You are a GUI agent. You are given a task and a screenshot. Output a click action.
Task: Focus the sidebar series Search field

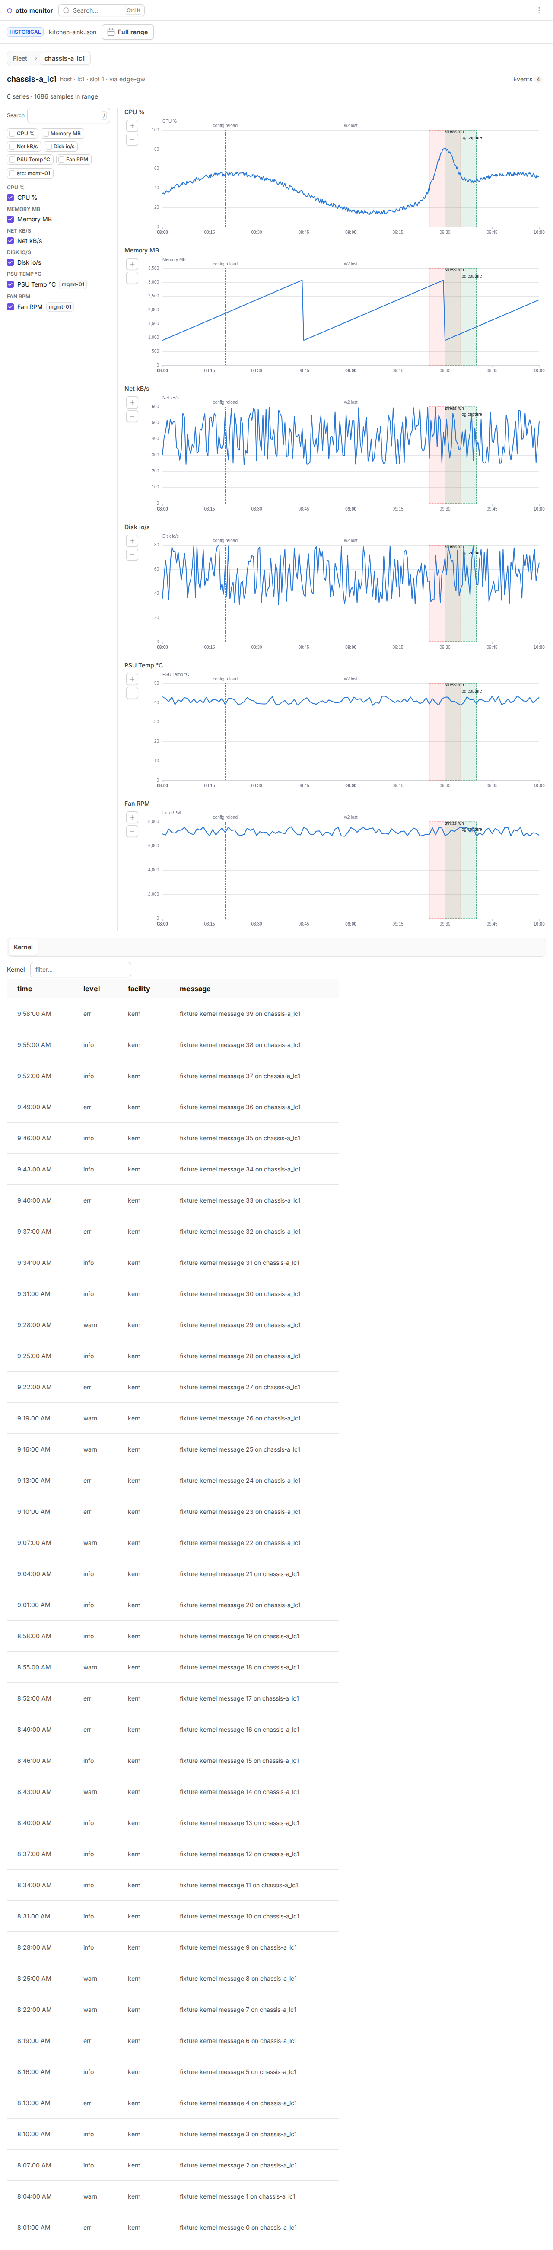[x=68, y=115]
